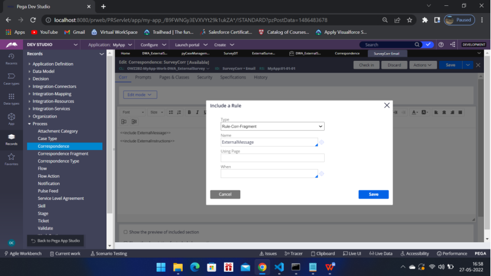Screen dimensions: 491x276
Task: Open the help question mark icon
Action: (x=441, y=45)
